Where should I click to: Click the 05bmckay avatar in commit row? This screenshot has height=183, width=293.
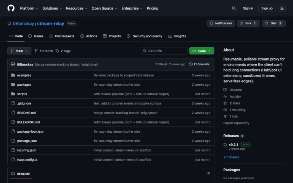(x=13, y=64)
